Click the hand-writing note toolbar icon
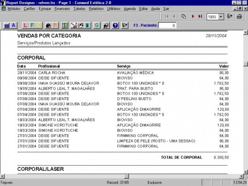The image size is (248, 186). pos(81,25)
